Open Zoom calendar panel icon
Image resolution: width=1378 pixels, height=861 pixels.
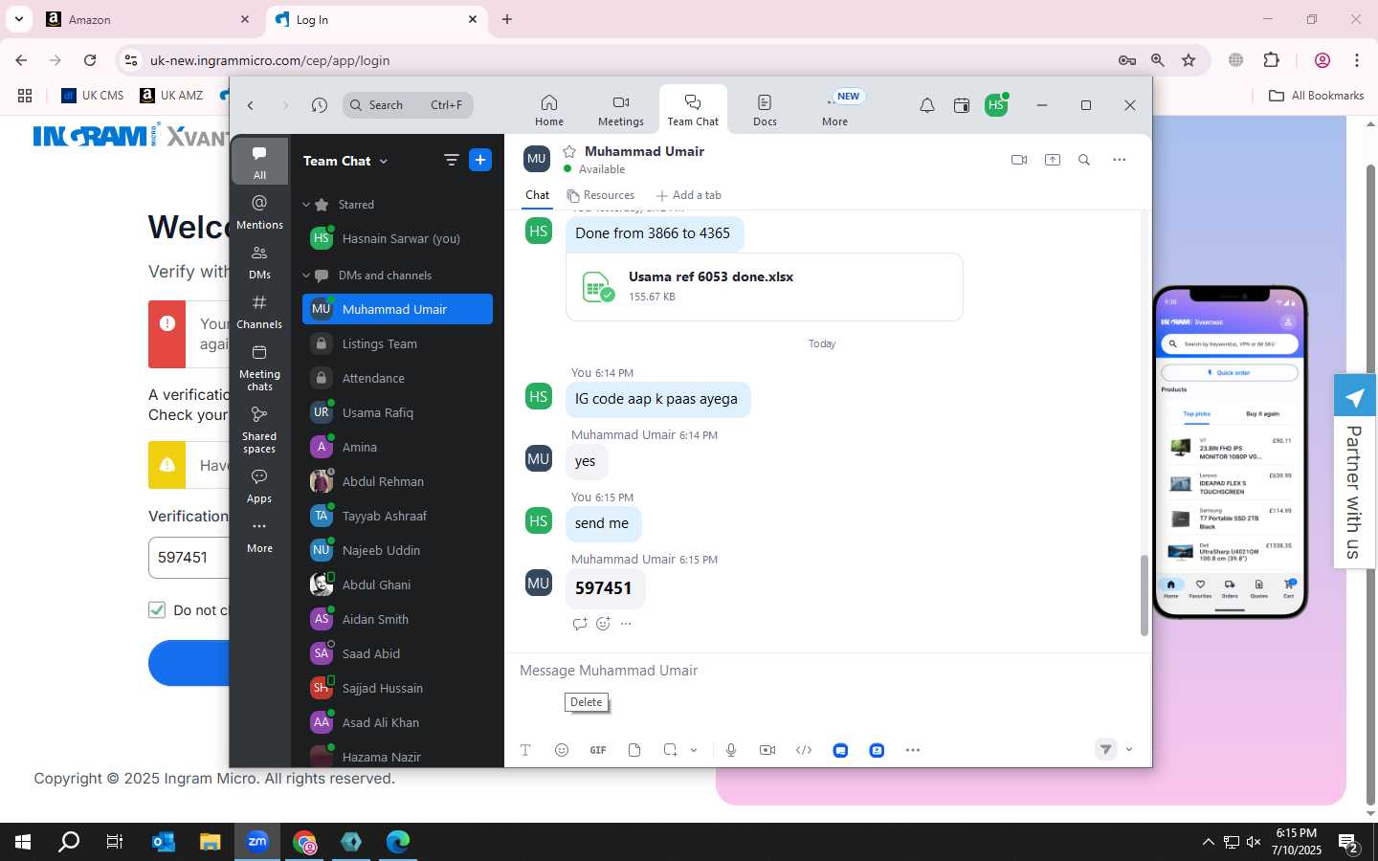tap(962, 105)
